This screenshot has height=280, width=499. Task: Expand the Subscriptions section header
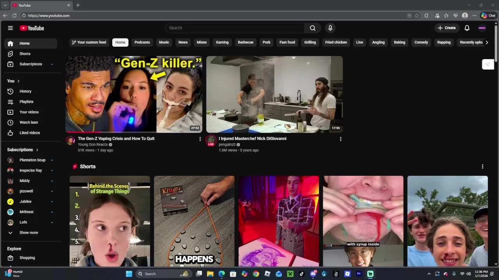[23, 150]
